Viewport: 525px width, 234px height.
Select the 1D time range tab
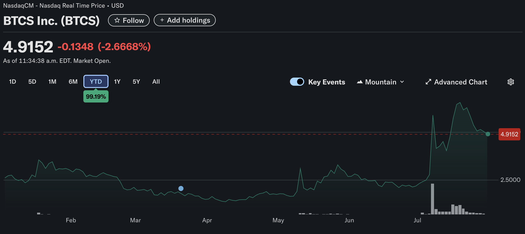(x=12, y=82)
